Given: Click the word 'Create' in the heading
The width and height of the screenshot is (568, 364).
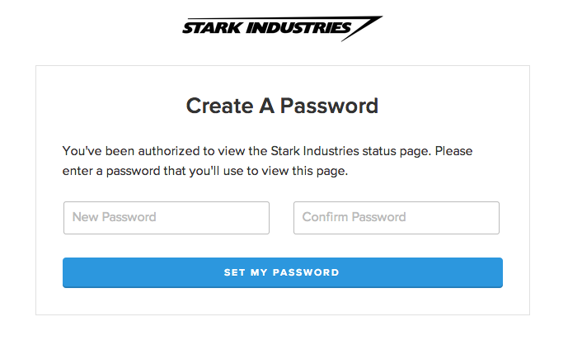Looking at the screenshot, I should pyautogui.click(x=219, y=106).
